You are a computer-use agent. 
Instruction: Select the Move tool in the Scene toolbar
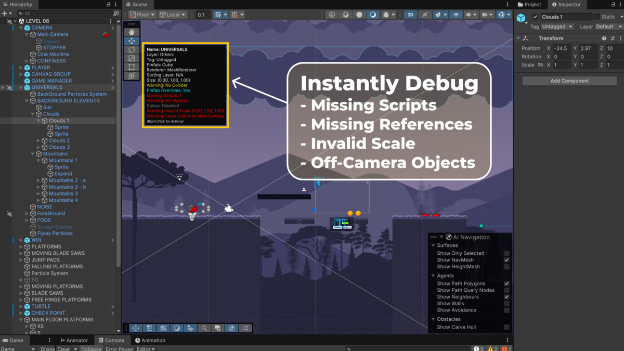click(131, 40)
